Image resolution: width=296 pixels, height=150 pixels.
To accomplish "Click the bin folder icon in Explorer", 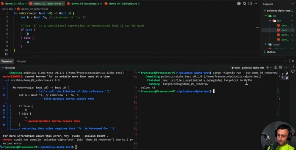I will pos(274,21).
